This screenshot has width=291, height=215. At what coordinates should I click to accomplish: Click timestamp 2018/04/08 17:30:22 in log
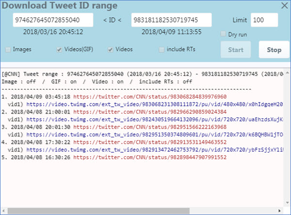click(x=41, y=142)
